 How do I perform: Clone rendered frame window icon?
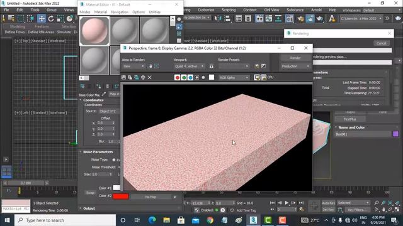point(137,77)
